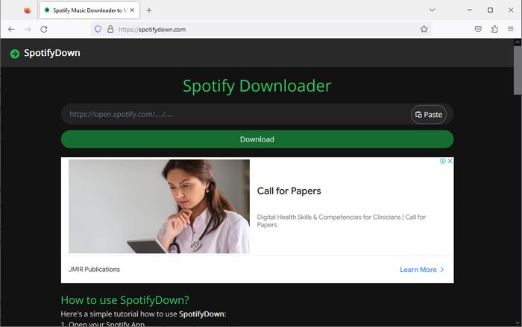
Task: Minimize the Firefox window
Action: pos(469,10)
